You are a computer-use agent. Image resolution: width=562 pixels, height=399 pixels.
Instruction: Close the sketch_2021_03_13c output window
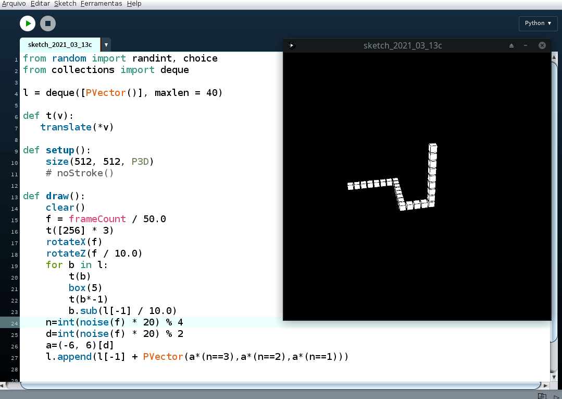(x=542, y=45)
